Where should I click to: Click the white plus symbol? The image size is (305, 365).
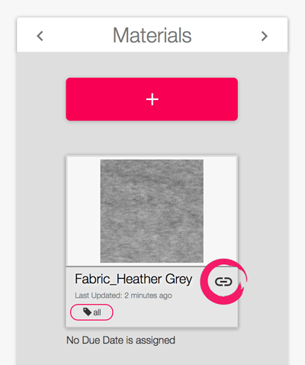pos(152,99)
